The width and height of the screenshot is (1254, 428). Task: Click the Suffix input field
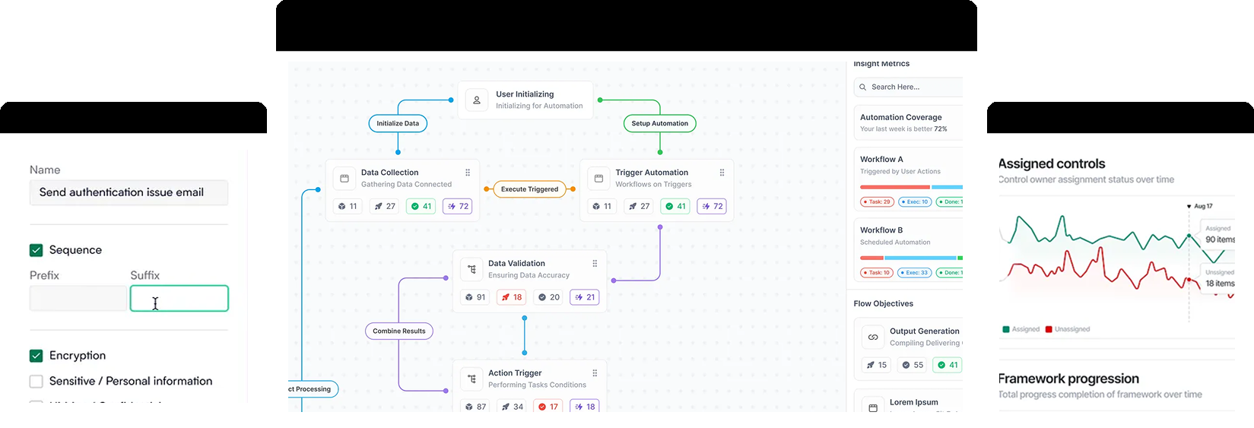(x=179, y=299)
